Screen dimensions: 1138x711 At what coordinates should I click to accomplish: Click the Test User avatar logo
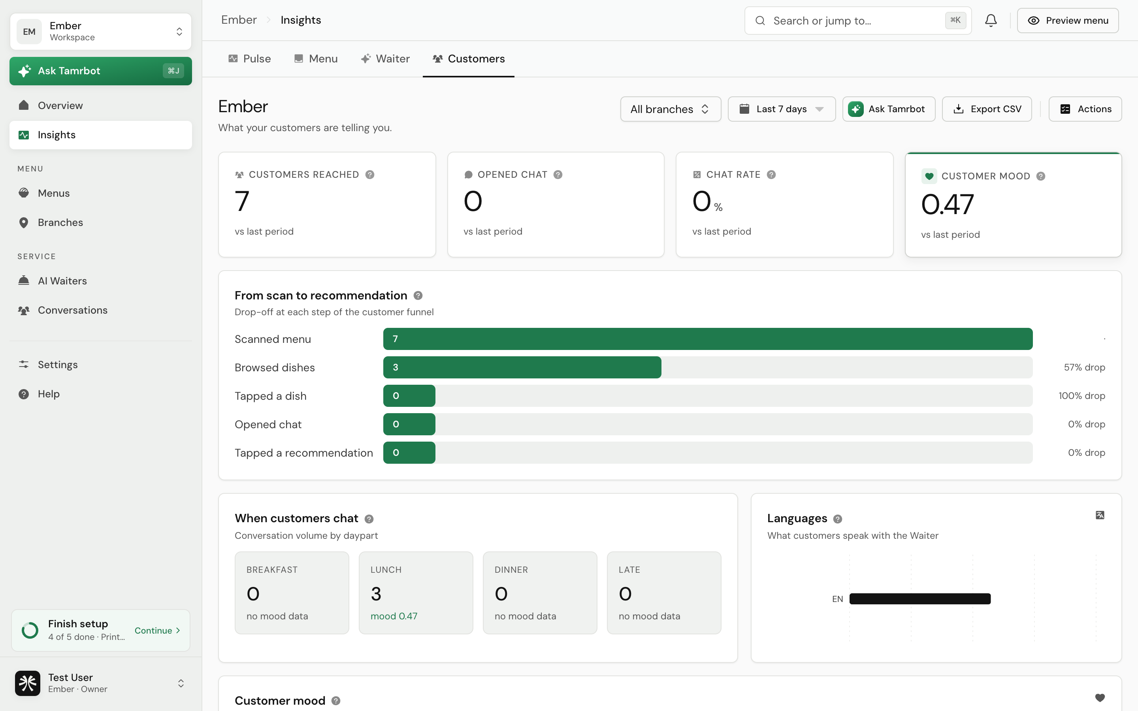[27, 683]
